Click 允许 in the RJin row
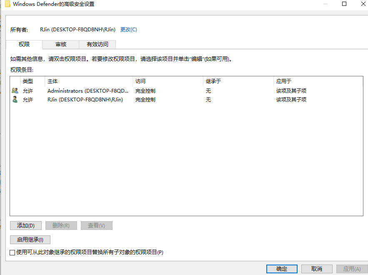 [28, 100]
